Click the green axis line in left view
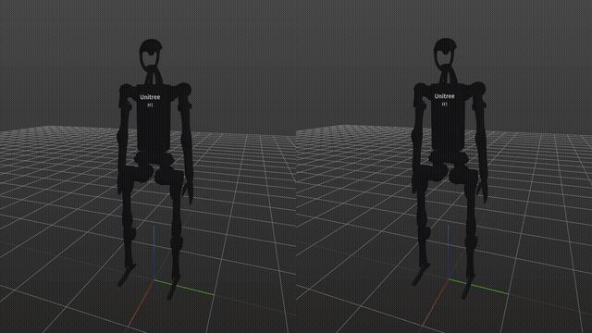Viewport: 592px width, 333px height. (x=184, y=288)
